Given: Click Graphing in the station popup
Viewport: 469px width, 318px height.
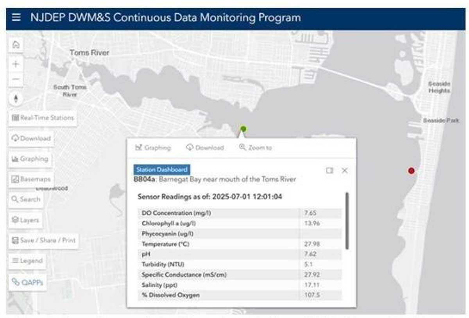Looking at the screenshot, I should pos(153,147).
